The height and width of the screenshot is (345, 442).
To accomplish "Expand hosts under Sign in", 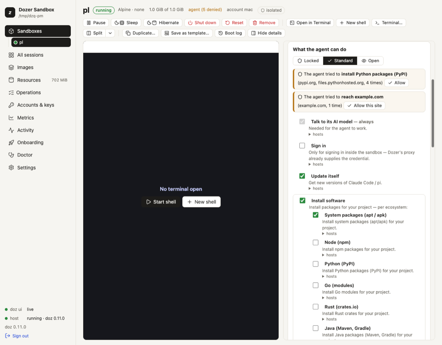I will coord(316,164).
